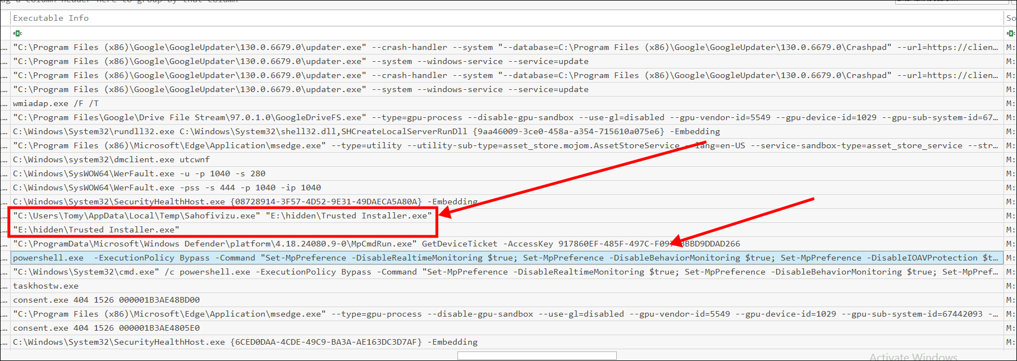Click the filter icon in the rightmost column
1017x361 pixels.
pyautogui.click(x=1011, y=33)
